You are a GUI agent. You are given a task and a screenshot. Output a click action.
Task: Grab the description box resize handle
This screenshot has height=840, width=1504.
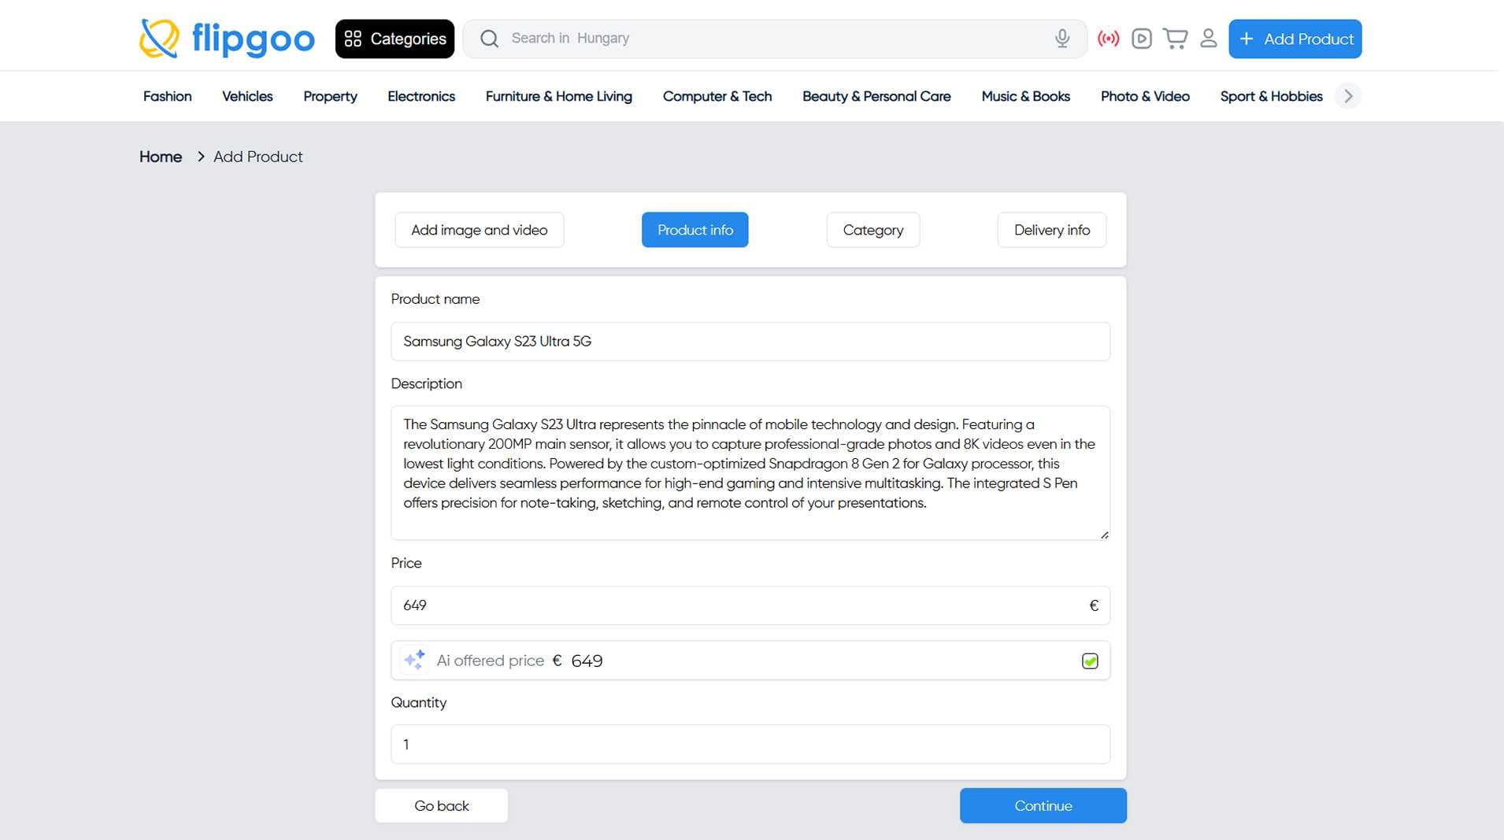click(x=1104, y=535)
